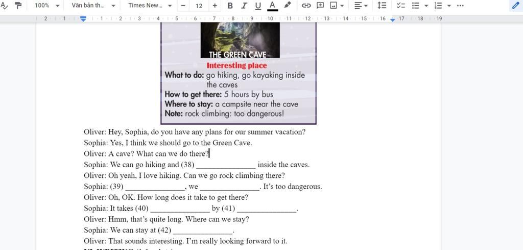The width and height of the screenshot is (523, 250).
Task: Click the line 'Where to stay: a campsite near the cave'
Action: coord(231,104)
